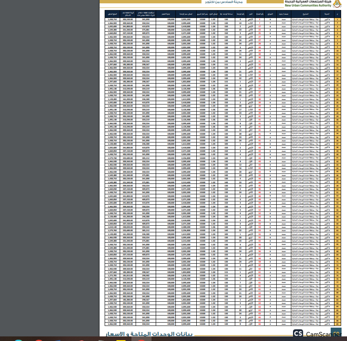
Task: Click the 'المشروع' column header
Action: point(306,14)
